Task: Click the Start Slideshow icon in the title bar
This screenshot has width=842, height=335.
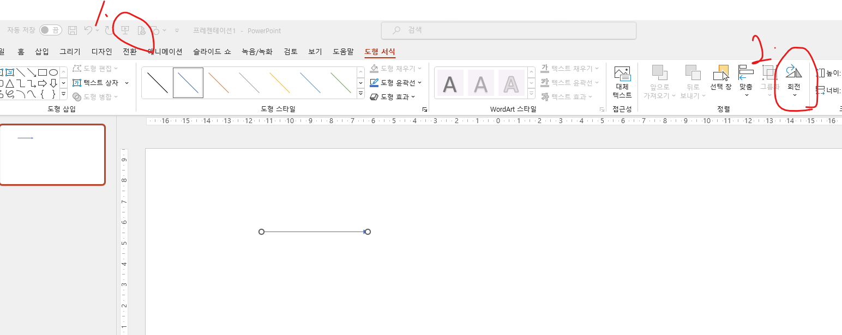Action: coord(125,31)
